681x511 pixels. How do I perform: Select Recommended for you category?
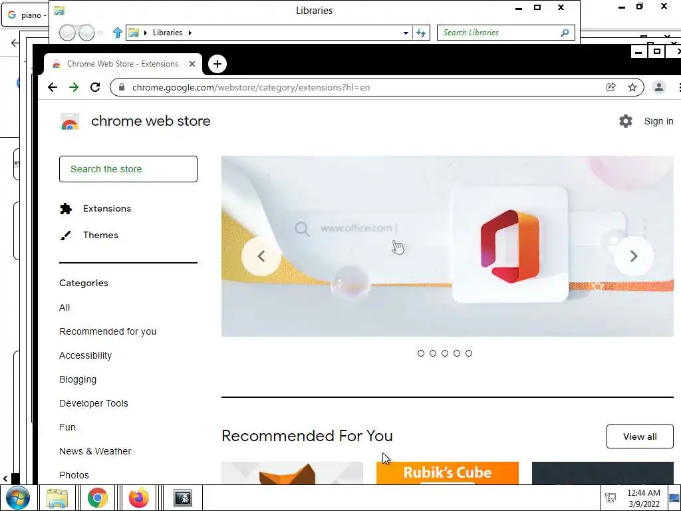[x=108, y=331]
